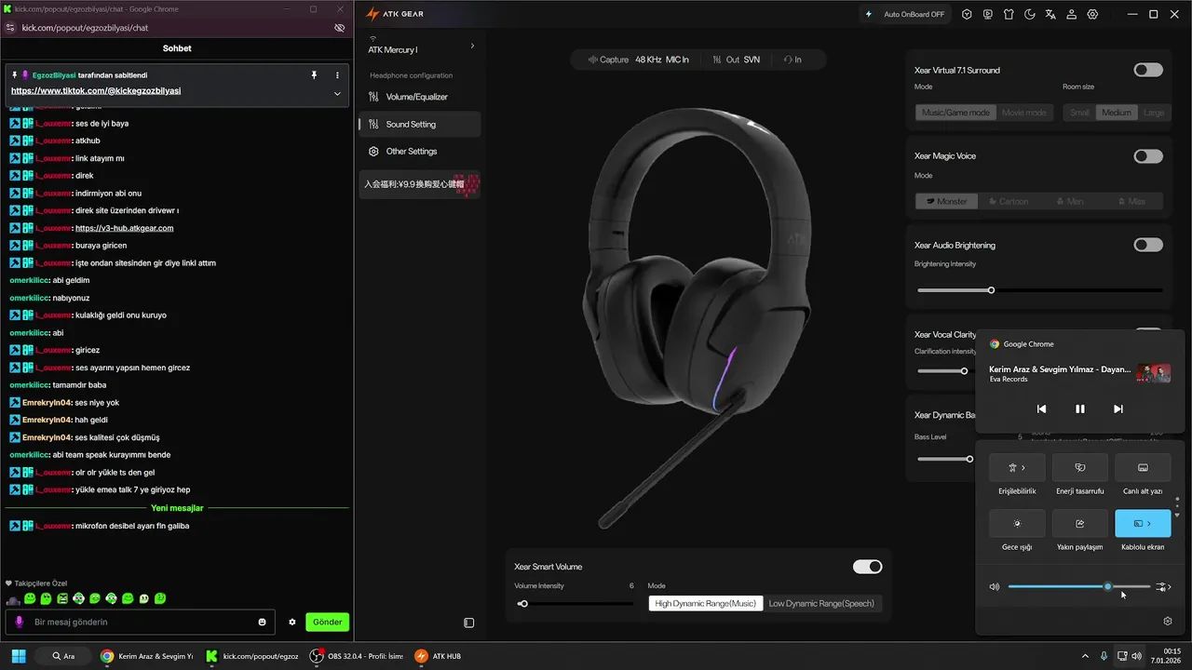This screenshot has width=1192, height=670.
Task: Skip to previous track in media flyout
Action: 1041,409
